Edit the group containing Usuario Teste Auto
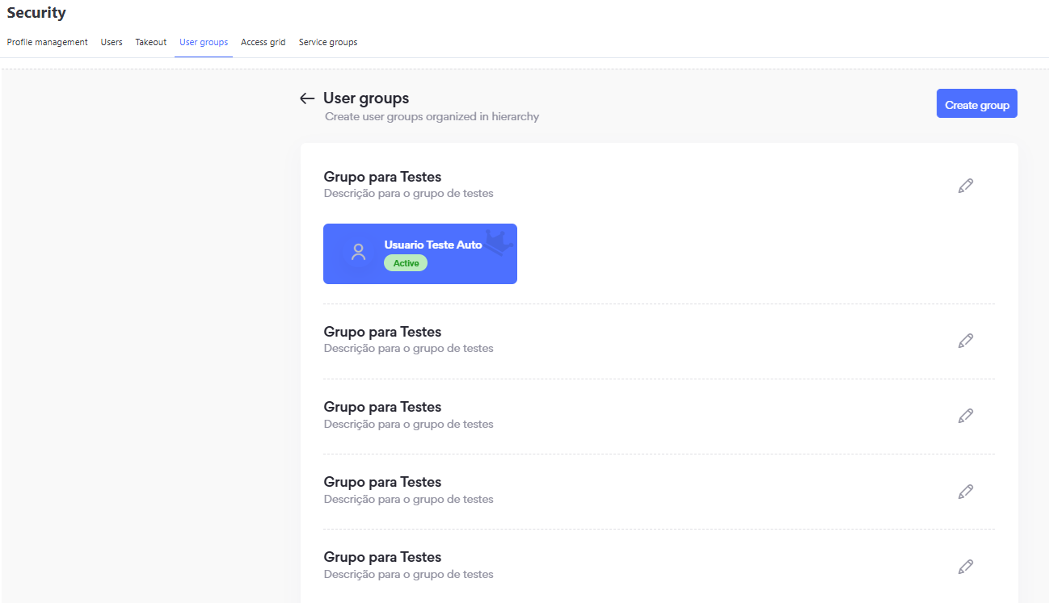 tap(965, 186)
